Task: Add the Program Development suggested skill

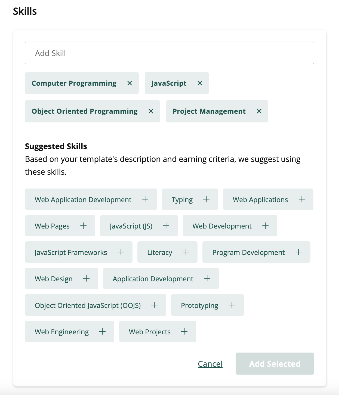Action: (x=299, y=252)
